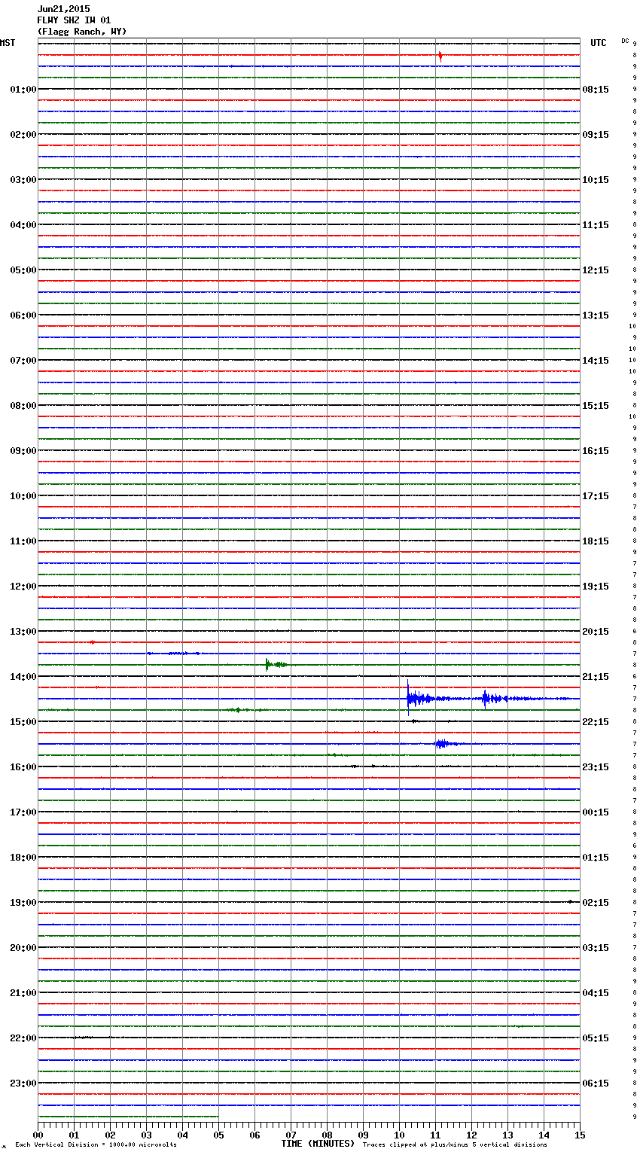Click minute tick label 05 on the bottom axis
Screen dimensions: 640x1155
218,1135
